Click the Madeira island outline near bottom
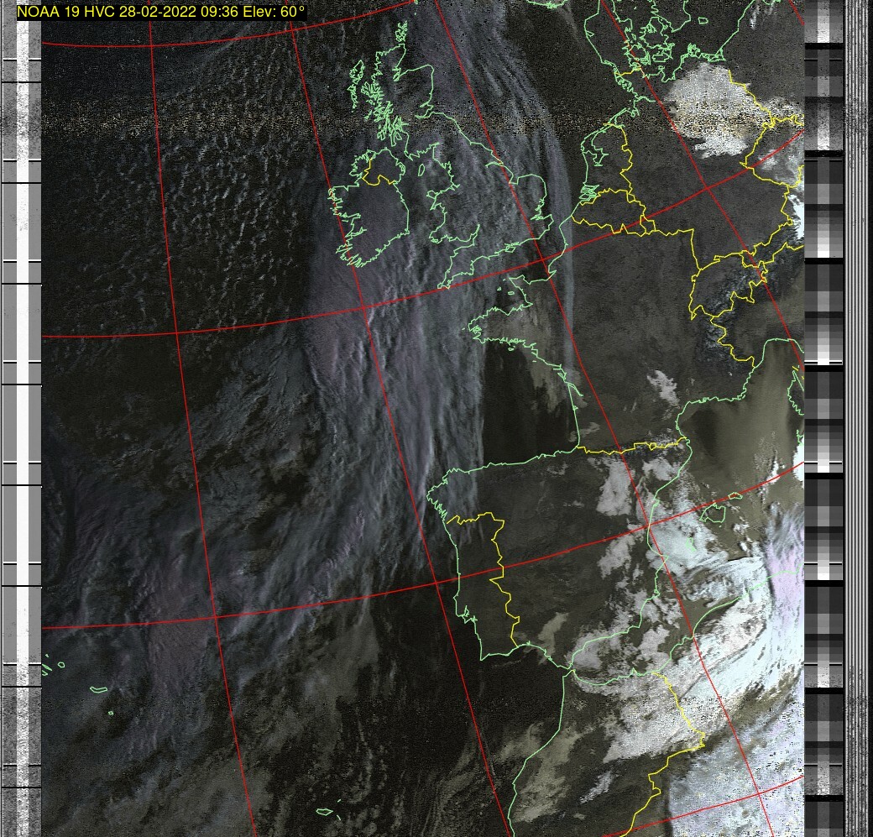Image resolution: width=873 pixels, height=837 pixels. pyautogui.click(x=327, y=812)
